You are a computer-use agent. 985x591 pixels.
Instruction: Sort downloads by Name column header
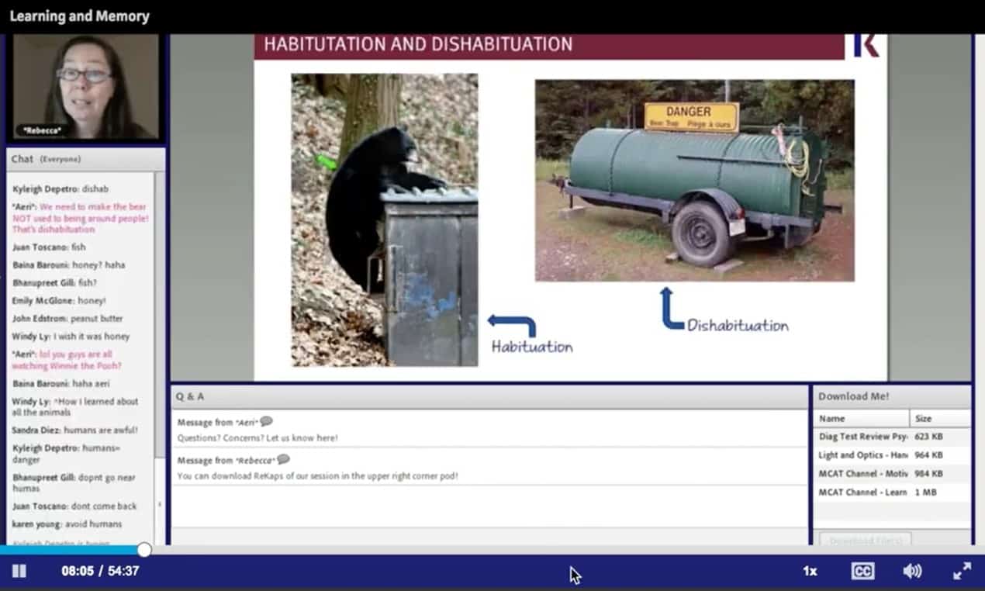coord(861,418)
